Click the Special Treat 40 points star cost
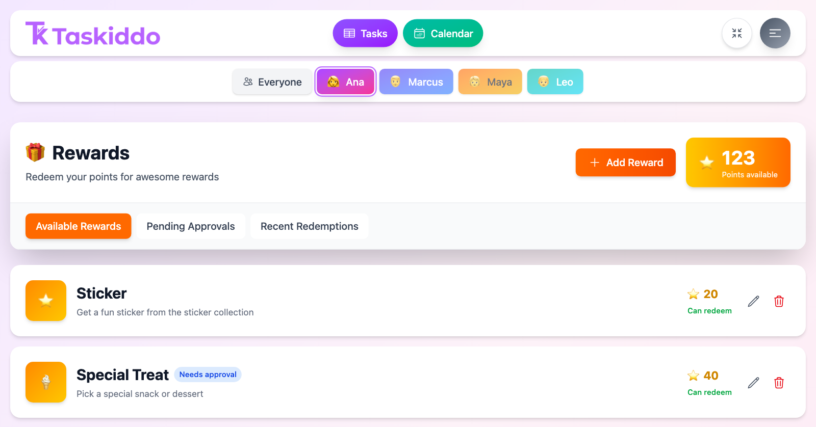The height and width of the screenshot is (427, 816). click(703, 376)
